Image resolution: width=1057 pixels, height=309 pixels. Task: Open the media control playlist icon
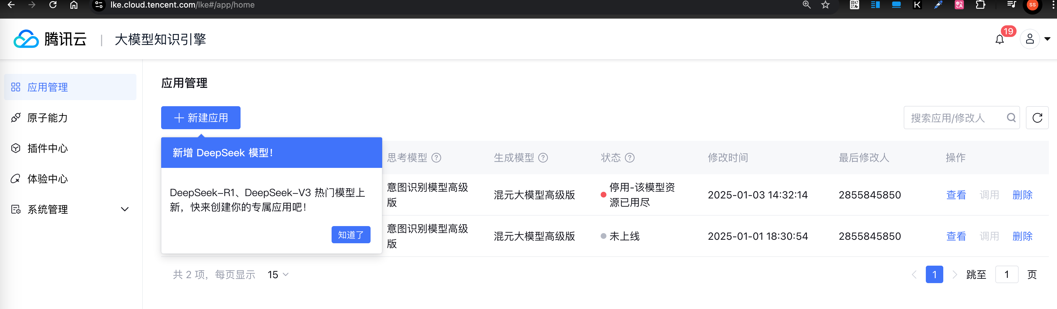[x=1011, y=5]
